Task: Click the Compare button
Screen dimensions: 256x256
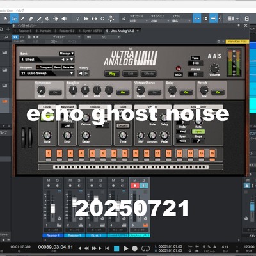Action: pos(44,67)
